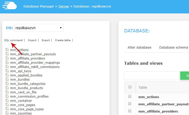Image resolution: width=189 pixels, height=115 pixels.
Task: Check the box for mm_actions row
Action: click(130, 97)
